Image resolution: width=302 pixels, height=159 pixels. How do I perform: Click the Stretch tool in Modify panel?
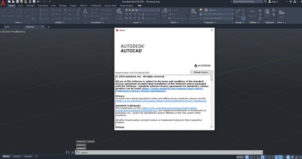[x=44, y=18]
